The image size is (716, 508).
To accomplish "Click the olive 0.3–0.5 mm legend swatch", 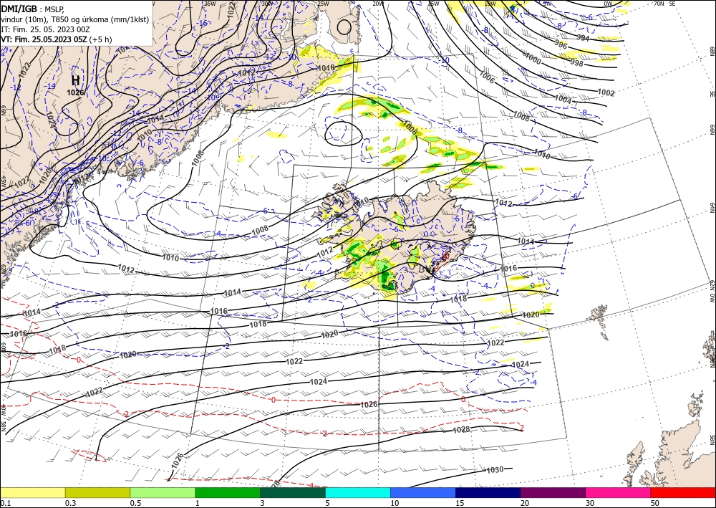I will coord(97,492).
